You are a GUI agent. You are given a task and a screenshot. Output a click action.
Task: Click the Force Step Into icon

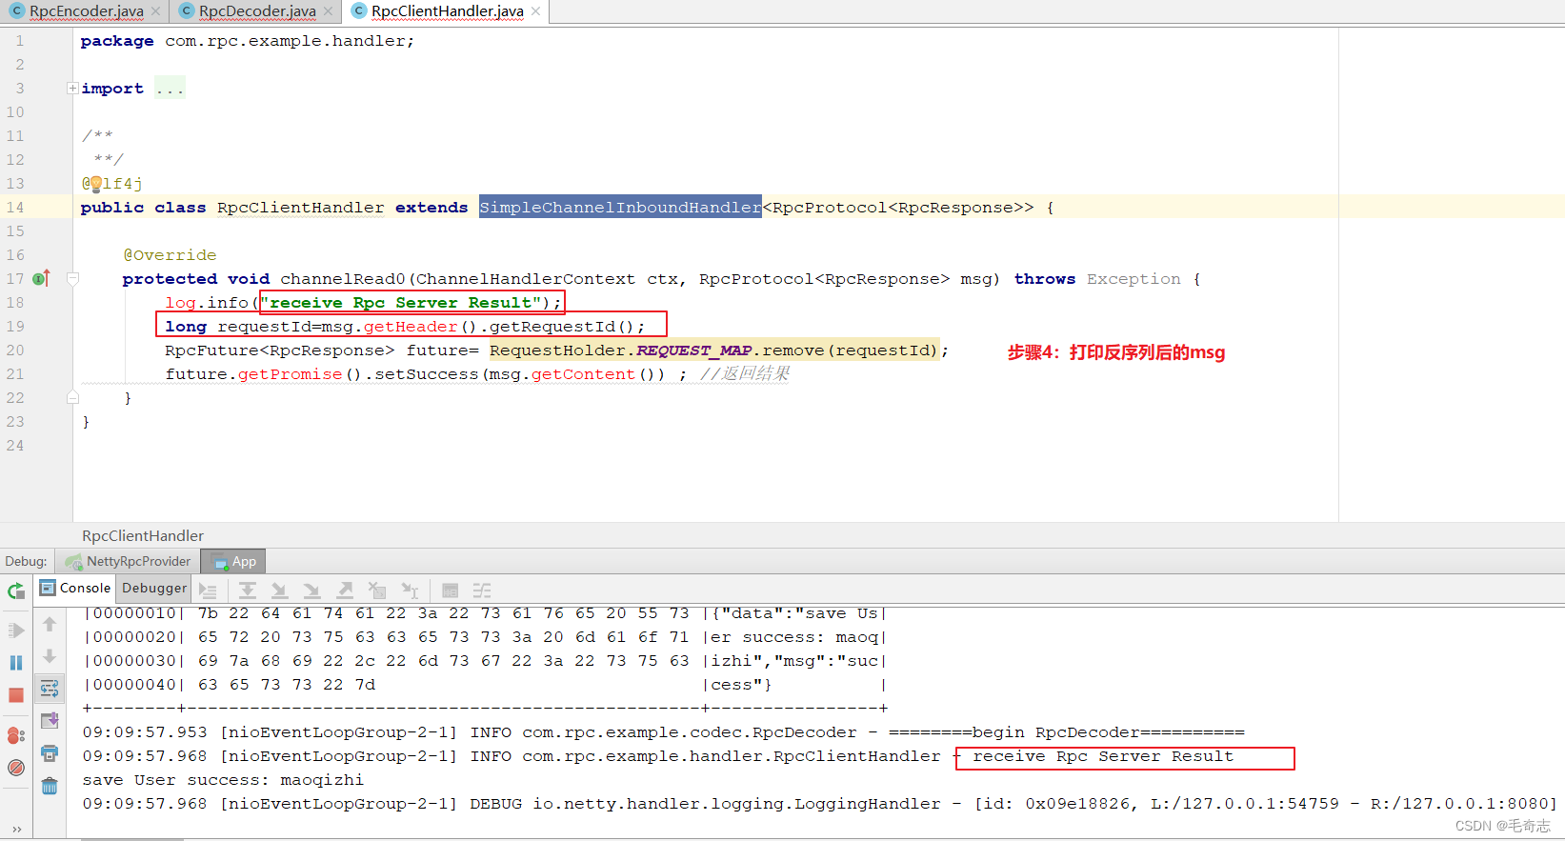click(311, 591)
